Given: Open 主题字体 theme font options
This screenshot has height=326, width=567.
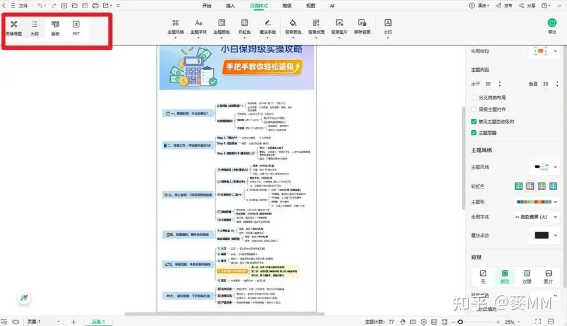Looking at the screenshot, I should [x=199, y=27].
